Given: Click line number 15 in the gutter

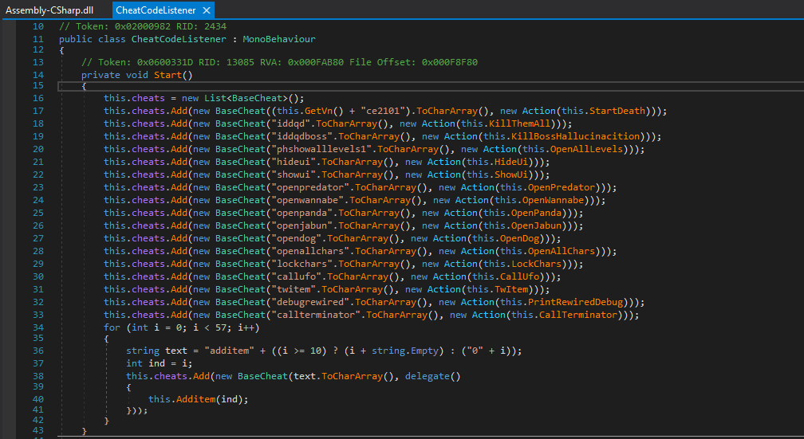Looking at the screenshot, I should click(x=38, y=85).
